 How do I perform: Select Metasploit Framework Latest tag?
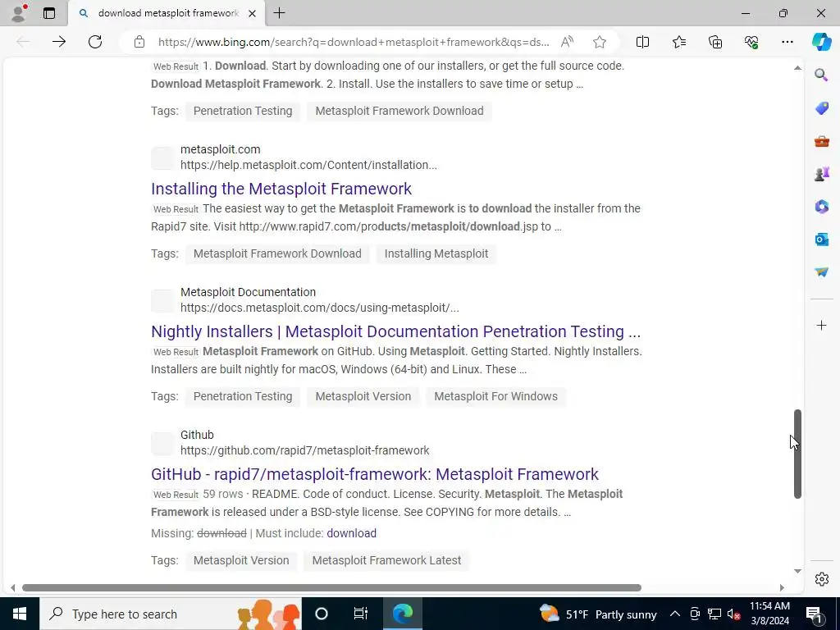coord(386,560)
